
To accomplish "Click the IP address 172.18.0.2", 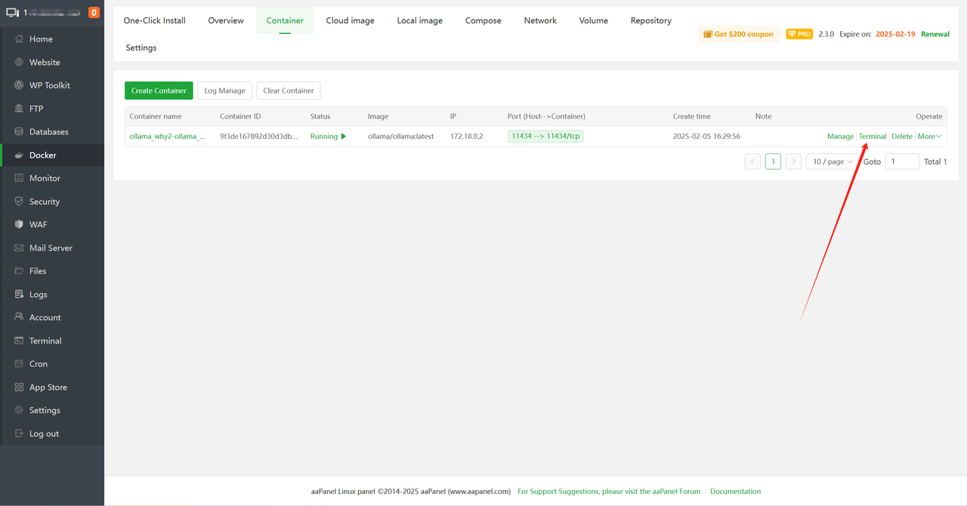I will [x=466, y=137].
